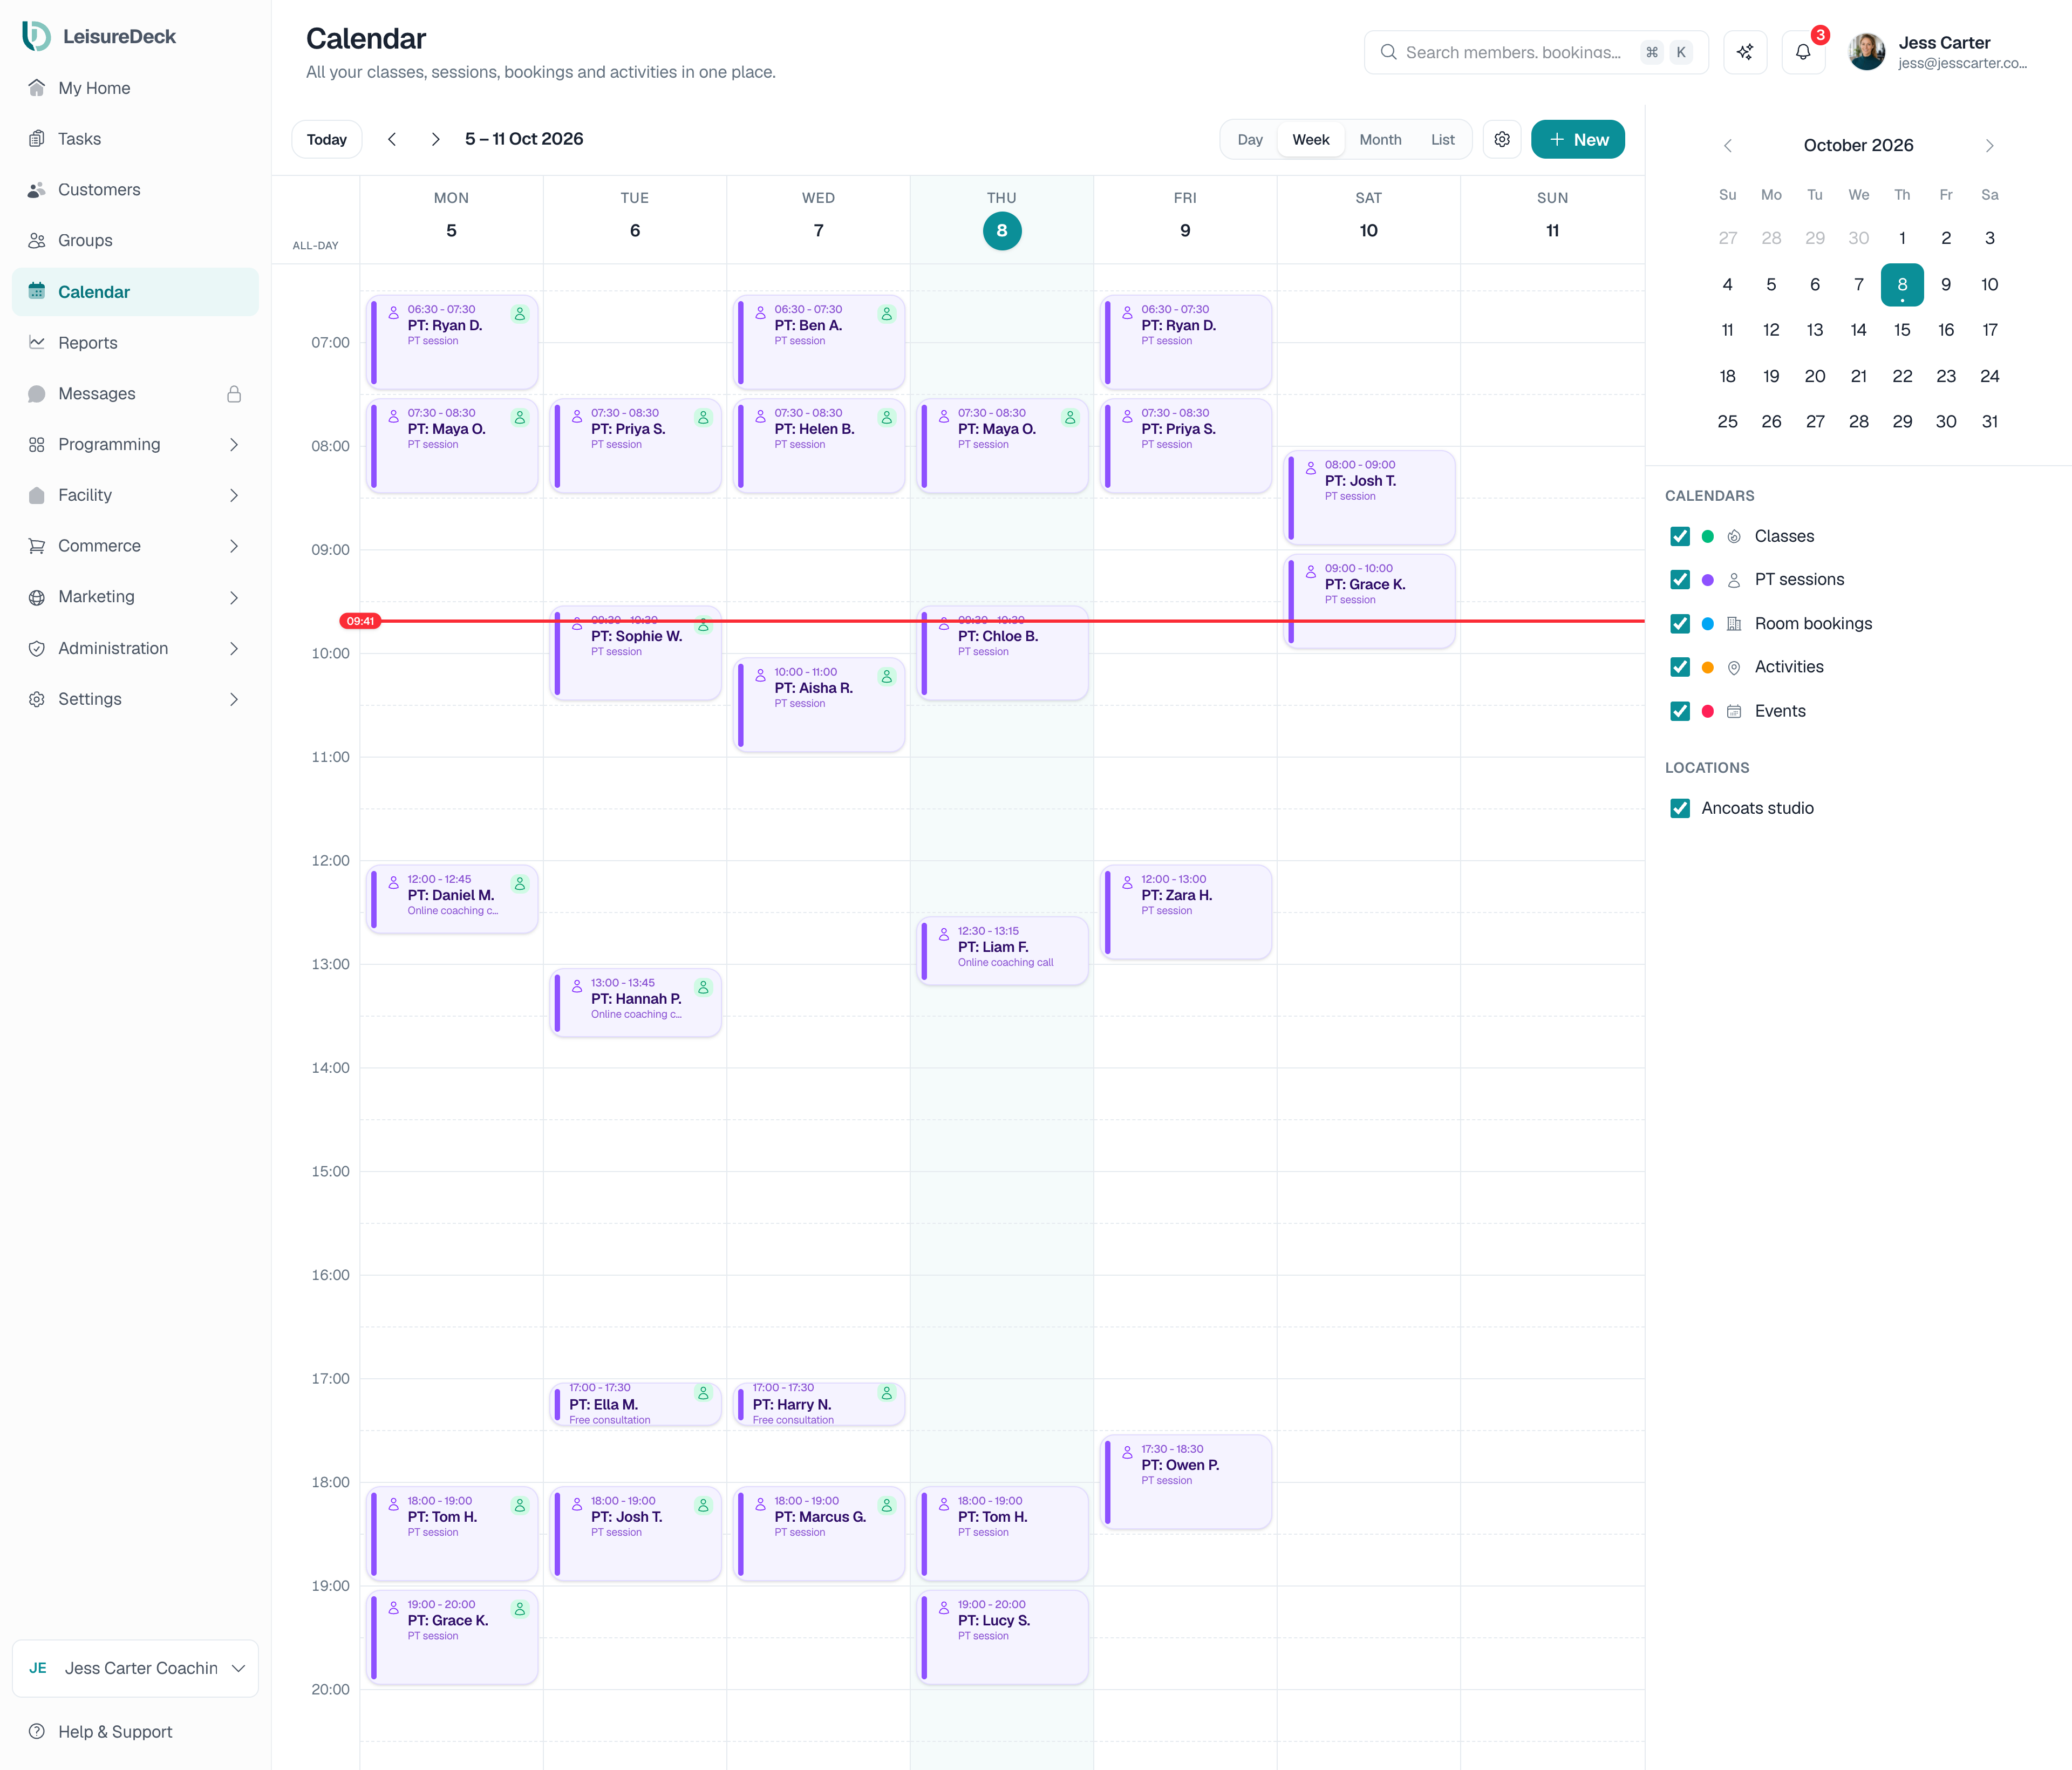The image size is (2072, 1770).
Task: Show next month in mini calendar
Action: [x=1989, y=146]
